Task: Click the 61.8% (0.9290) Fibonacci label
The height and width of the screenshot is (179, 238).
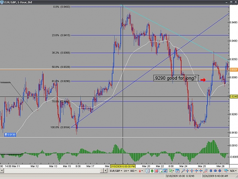Action: (x=61, y=81)
